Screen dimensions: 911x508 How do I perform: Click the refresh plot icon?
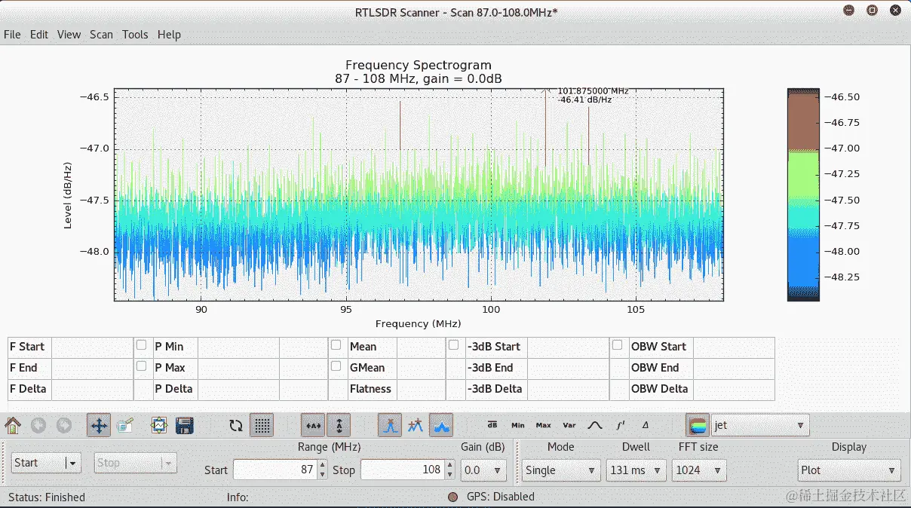[x=236, y=425]
